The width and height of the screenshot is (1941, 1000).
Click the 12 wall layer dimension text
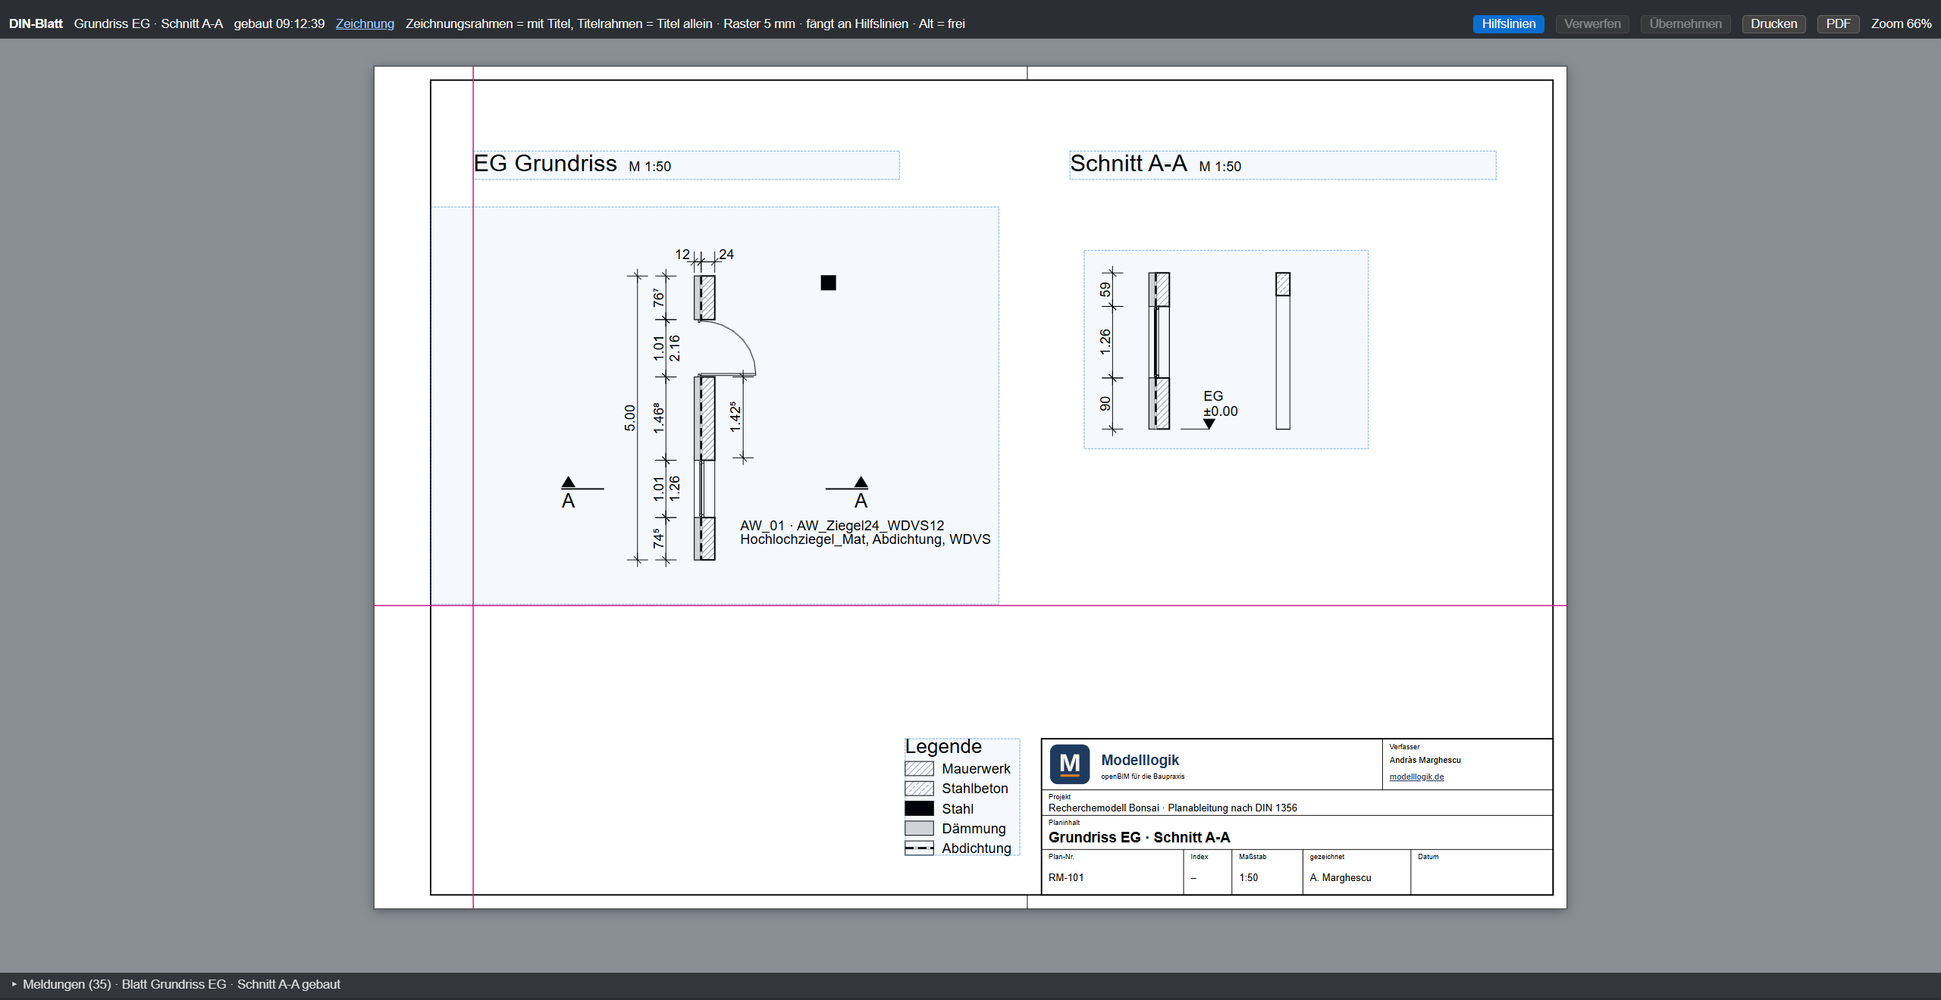[682, 255]
